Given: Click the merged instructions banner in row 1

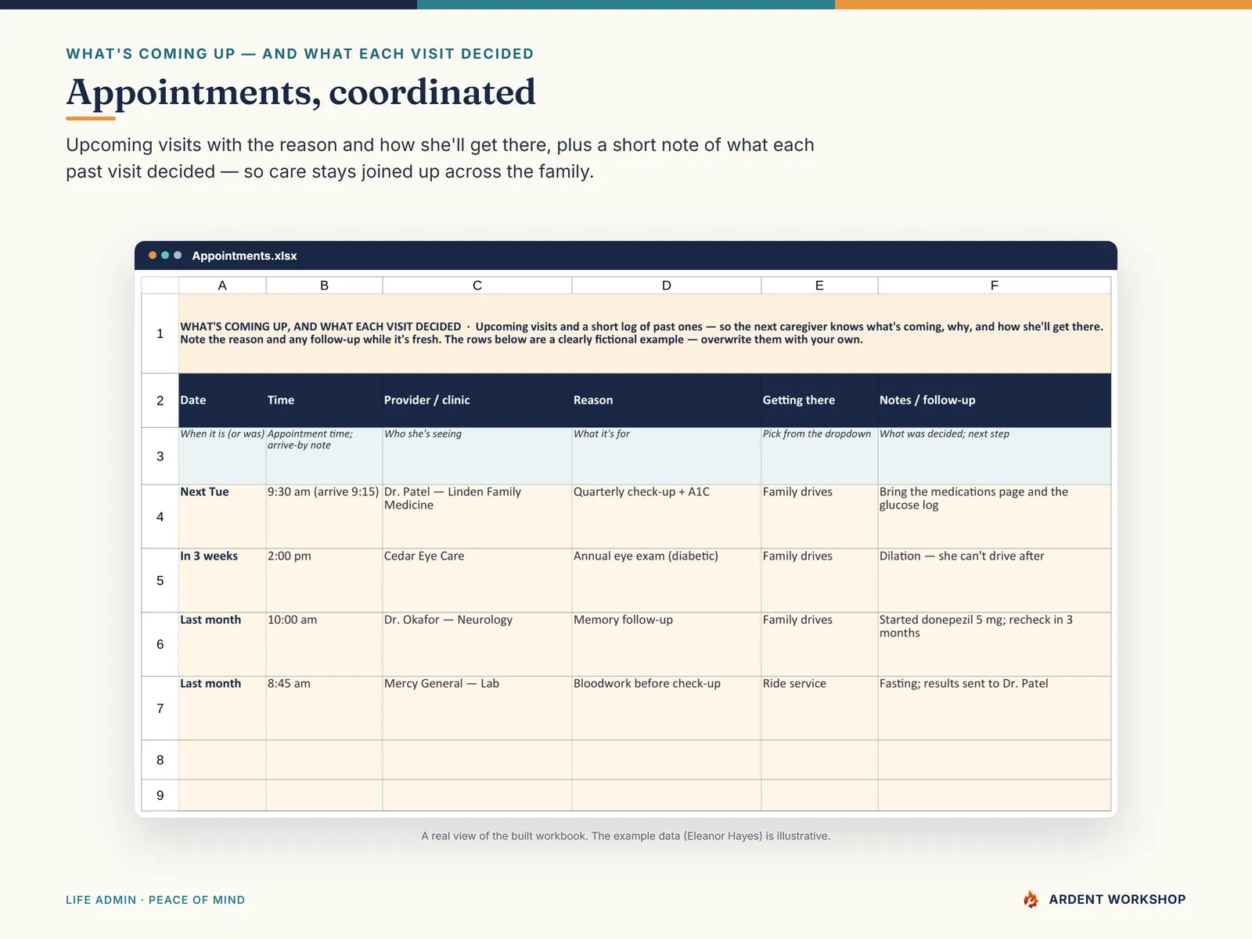Looking at the screenshot, I should pos(645,333).
